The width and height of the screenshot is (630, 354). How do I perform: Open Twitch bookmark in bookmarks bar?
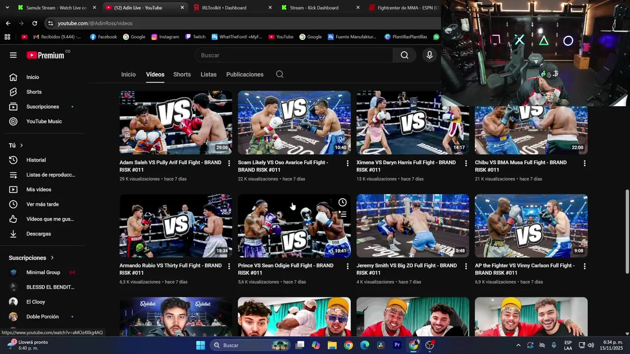click(195, 37)
